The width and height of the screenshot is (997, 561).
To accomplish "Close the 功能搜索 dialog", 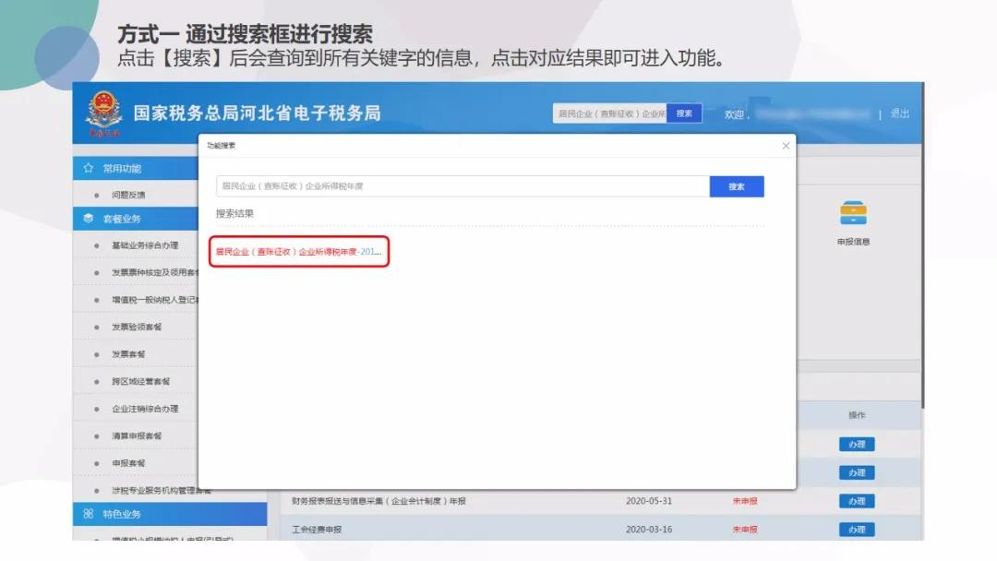I will [786, 146].
